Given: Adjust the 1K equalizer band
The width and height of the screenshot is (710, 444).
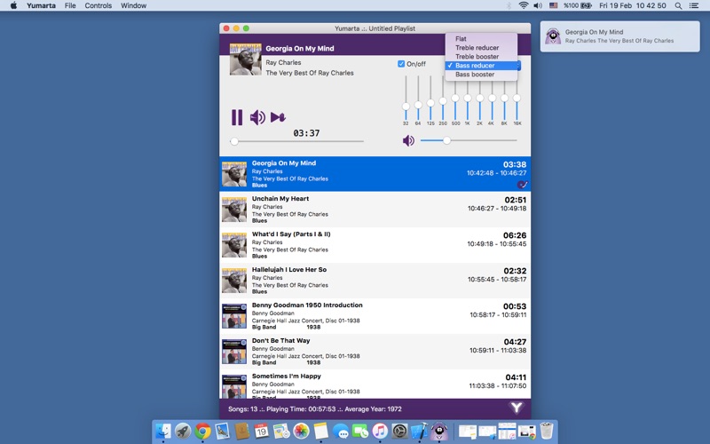Looking at the screenshot, I should [x=468, y=99].
